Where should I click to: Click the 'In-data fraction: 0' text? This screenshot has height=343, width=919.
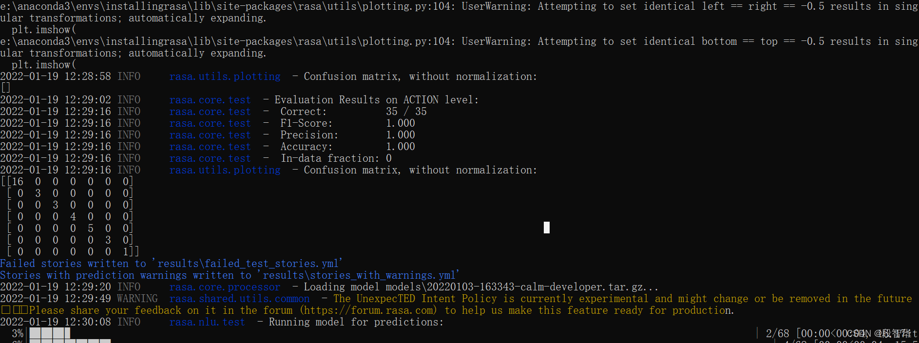(336, 158)
